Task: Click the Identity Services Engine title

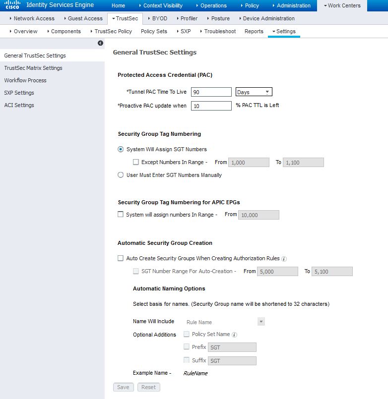Action: point(60,5)
